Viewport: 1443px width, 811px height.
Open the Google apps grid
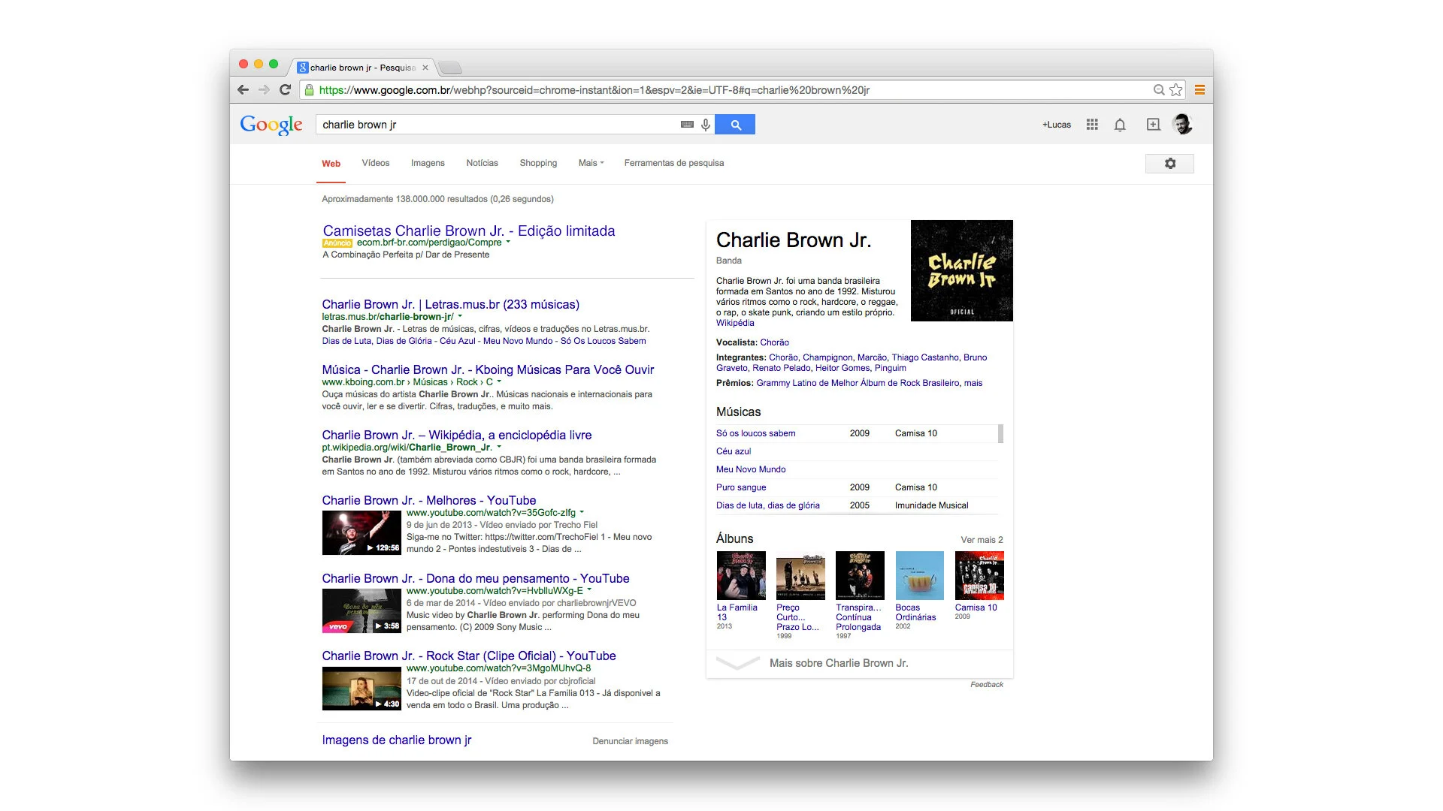[x=1092, y=125]
